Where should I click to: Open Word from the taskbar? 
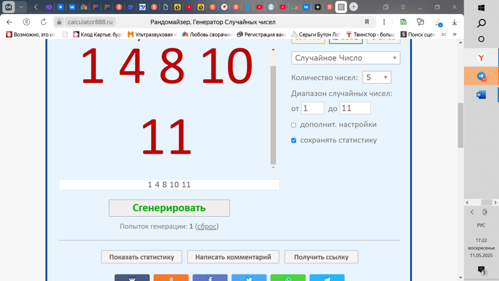481,95
